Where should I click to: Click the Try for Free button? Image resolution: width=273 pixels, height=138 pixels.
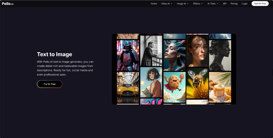click(49, 84)
